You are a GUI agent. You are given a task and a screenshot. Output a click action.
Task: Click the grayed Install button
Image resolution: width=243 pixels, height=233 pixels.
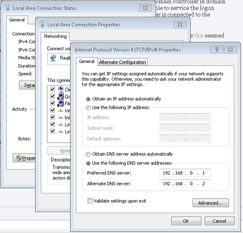tap(59, 150)
